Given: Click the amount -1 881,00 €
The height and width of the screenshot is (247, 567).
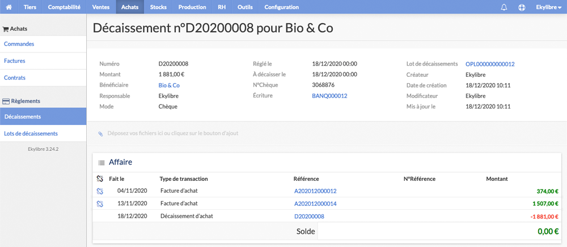Looking at the screenshot, I should tap(544, 216).
